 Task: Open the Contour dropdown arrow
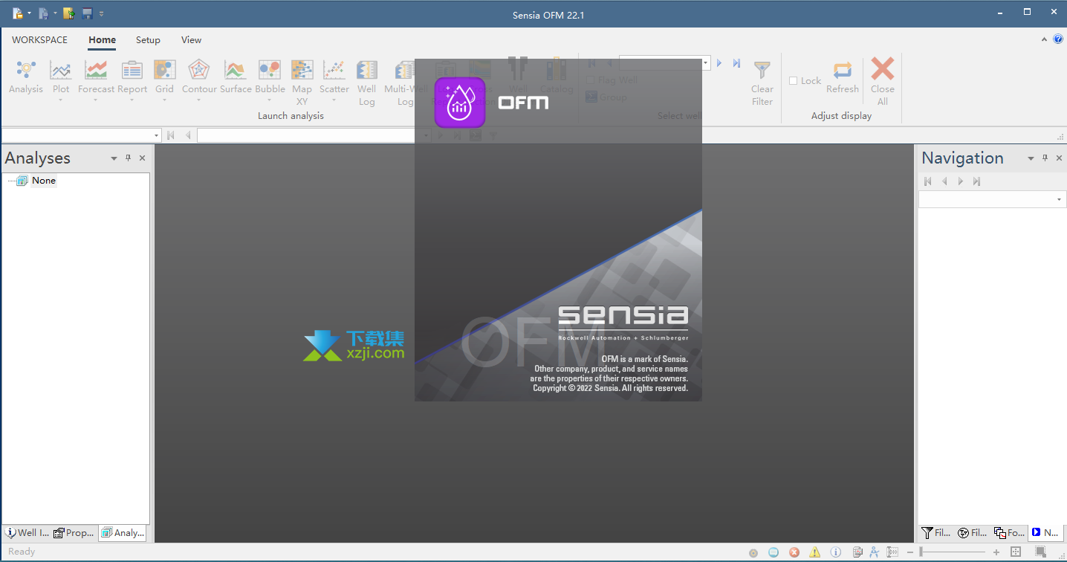pos(199,100)
